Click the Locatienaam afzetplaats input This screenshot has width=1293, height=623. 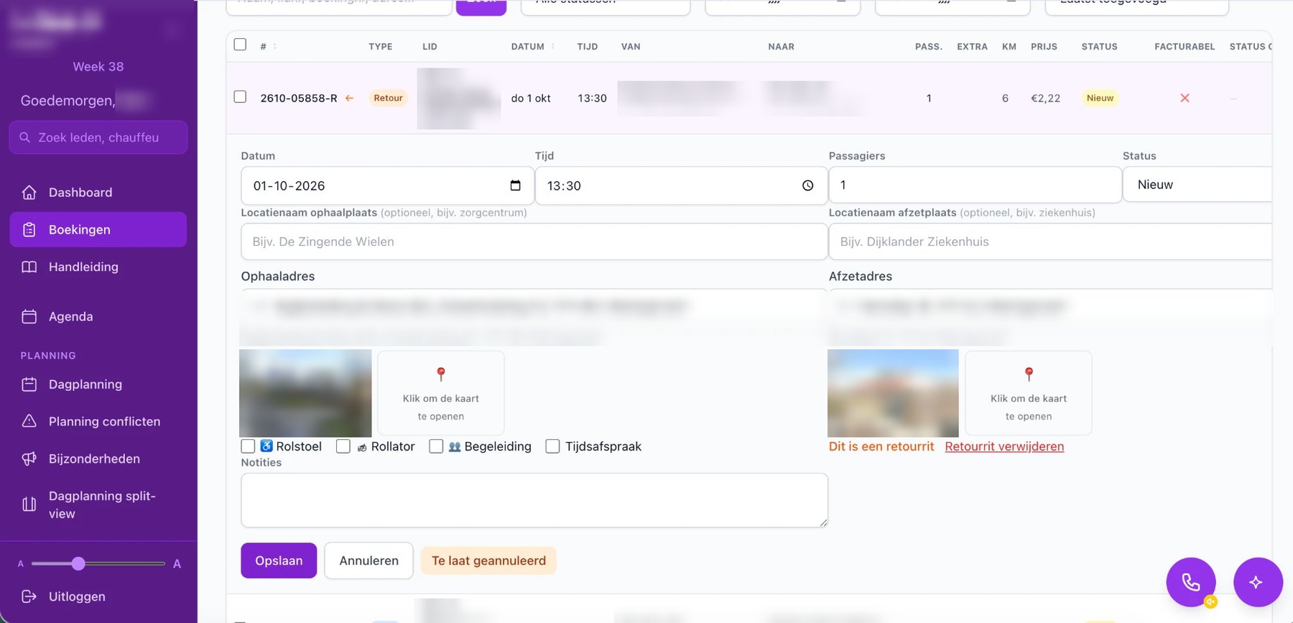pyautogui.click(x=1050, y=241)
